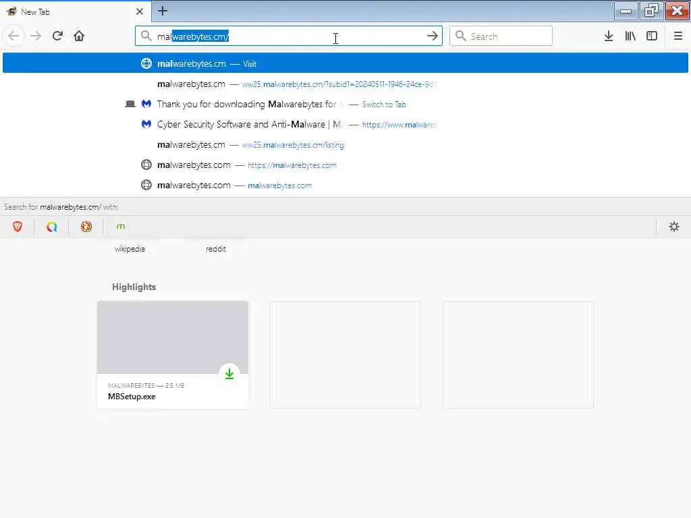This screenshot has height=518, width=691.
Task: Open a new tab with plus button
Action: pos(163,11)
